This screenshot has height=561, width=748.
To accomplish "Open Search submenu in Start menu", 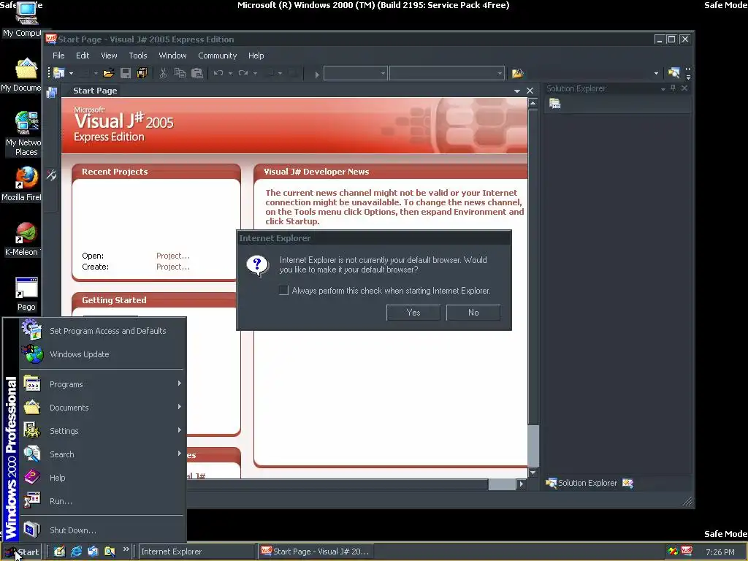I will click(102, 454).
